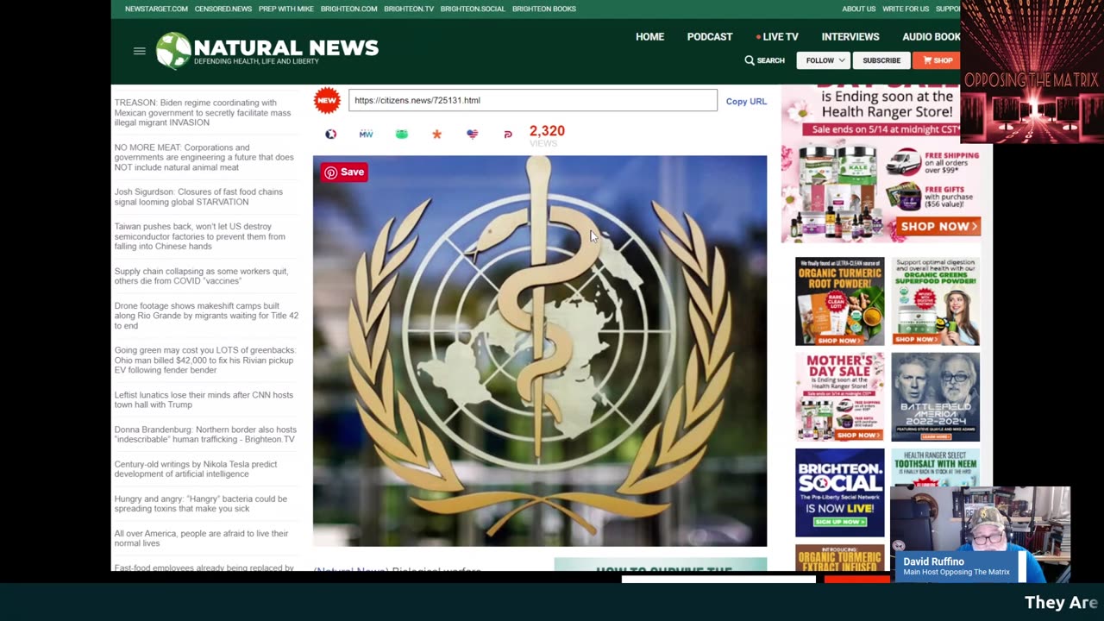This screenshot has width=1104, height=621.
Task: Click the shopping cart Shop button
Action: [937, 60]
